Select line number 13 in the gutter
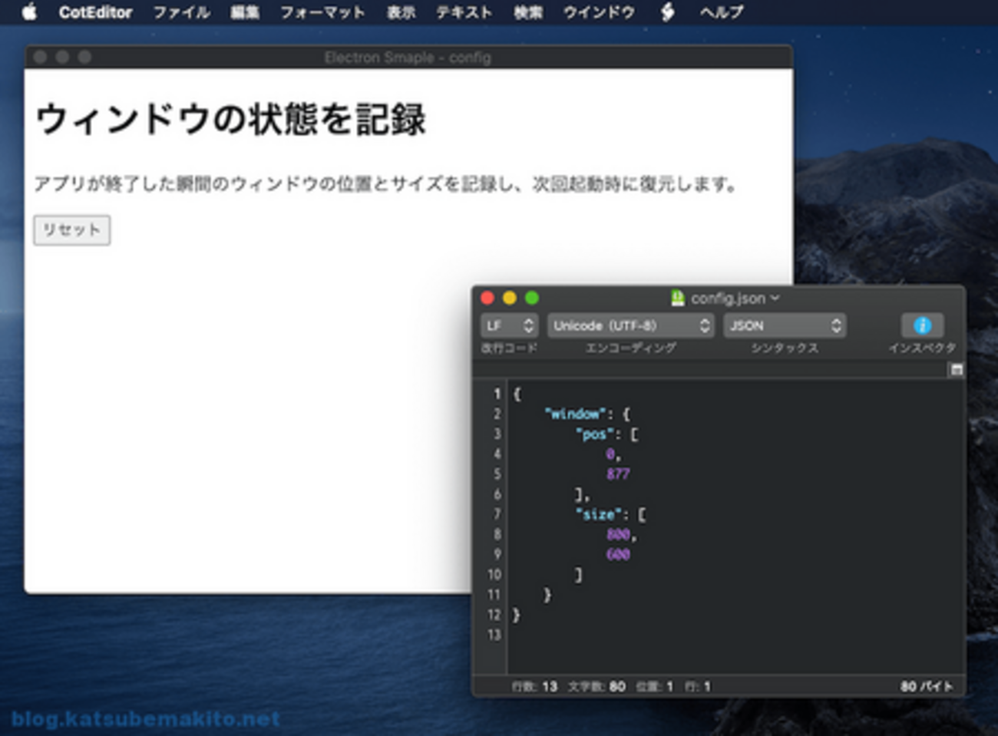The width and height of the screenshot is (998, 736). (494, 635)
